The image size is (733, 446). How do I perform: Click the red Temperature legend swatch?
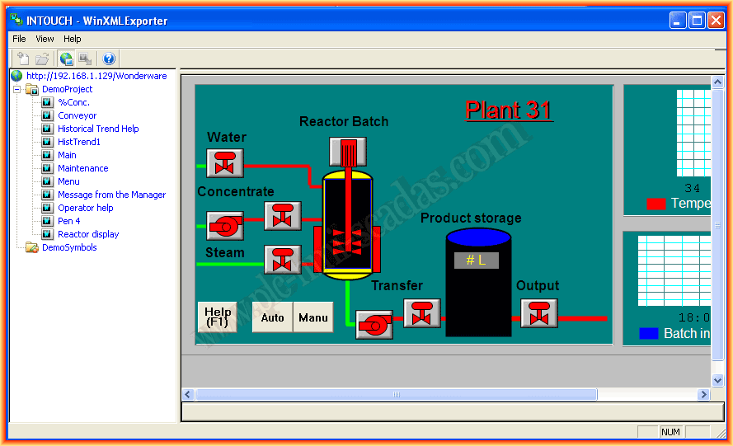(655, 204)
